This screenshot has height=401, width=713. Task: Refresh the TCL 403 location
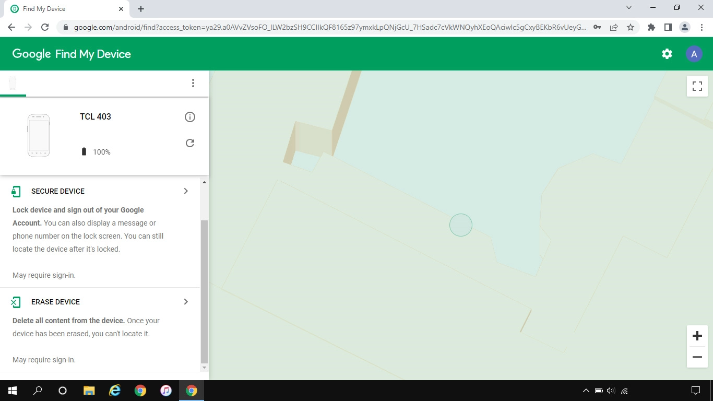tap(190, 143)
